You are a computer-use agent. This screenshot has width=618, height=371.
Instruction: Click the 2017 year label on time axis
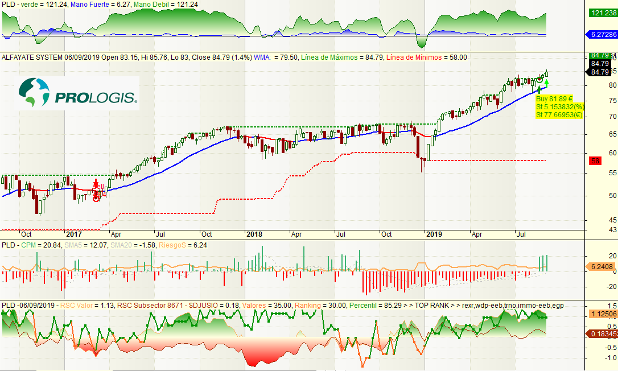[x=74, y=234]
